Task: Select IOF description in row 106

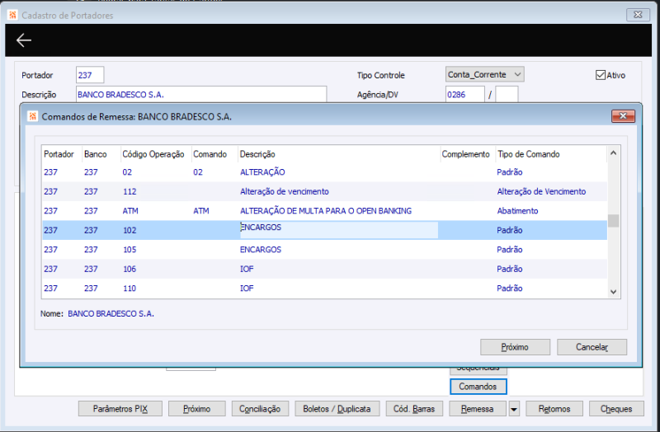Action: pyautogui.click(x=247, y=269)
